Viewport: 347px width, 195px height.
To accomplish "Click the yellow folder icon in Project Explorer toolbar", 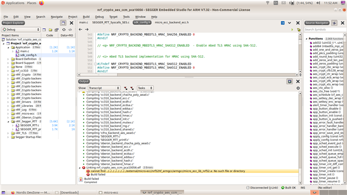I will tap(50, 30).
